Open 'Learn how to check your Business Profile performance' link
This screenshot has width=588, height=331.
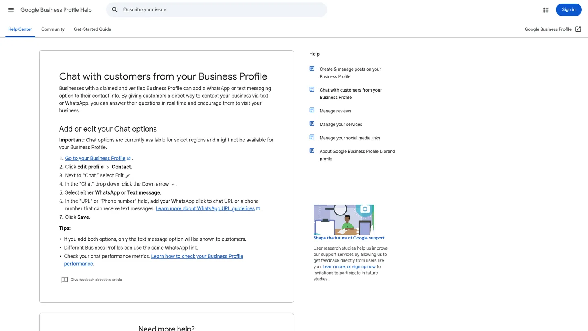[x=154, y=260]
